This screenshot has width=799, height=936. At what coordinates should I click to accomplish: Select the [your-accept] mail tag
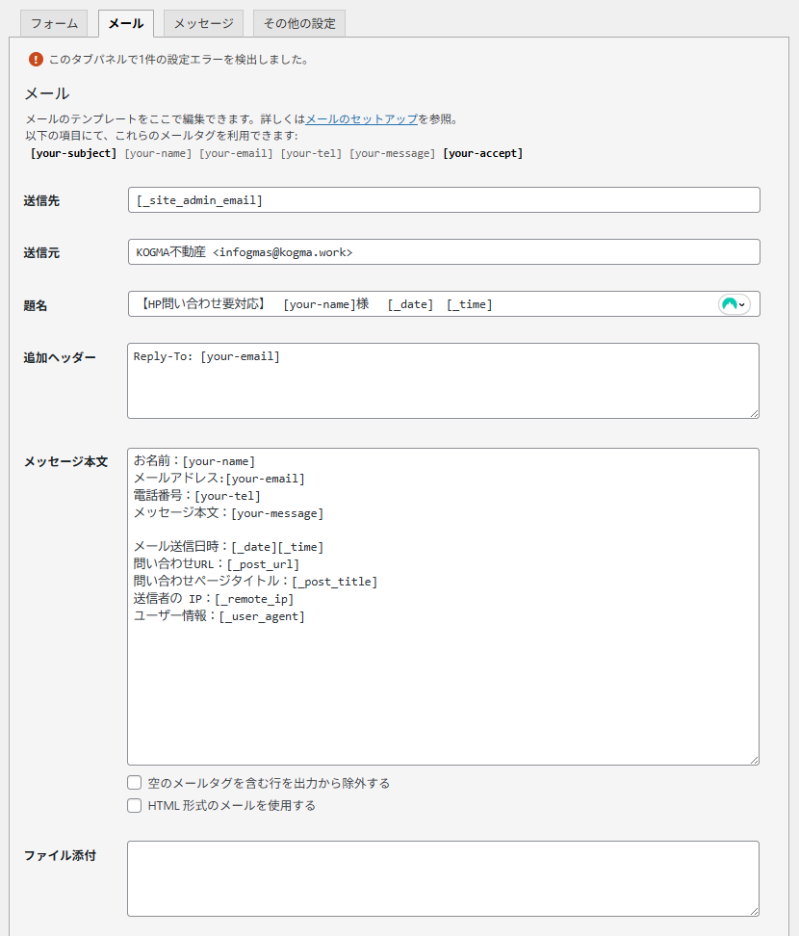[x=482, y=153]
